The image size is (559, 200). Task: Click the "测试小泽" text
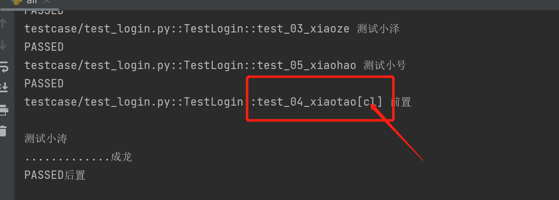(x=378, y=29)
